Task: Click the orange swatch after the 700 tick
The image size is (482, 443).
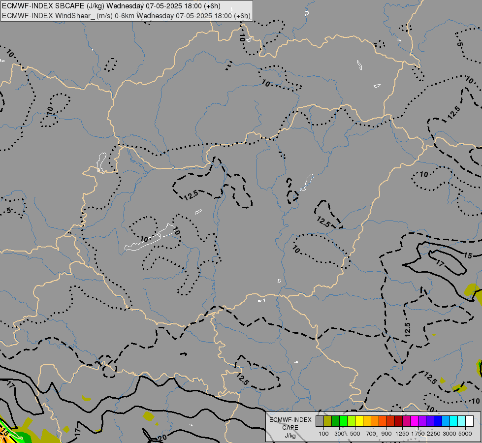Action: 375,421
